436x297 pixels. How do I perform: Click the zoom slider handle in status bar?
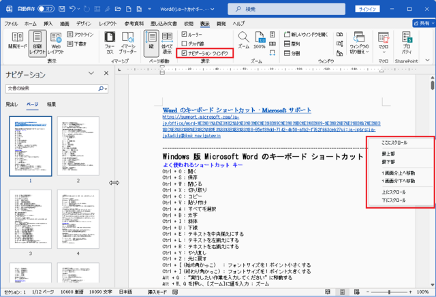pyautogui.click(x=389, y=292)
